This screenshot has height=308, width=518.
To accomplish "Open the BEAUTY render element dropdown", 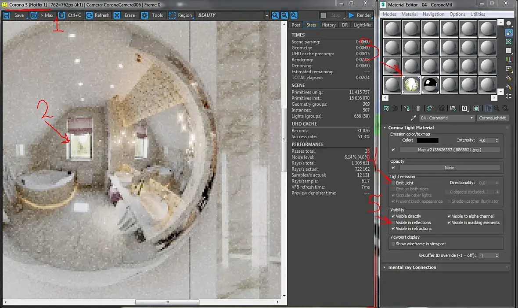I will tap(266, 15).
